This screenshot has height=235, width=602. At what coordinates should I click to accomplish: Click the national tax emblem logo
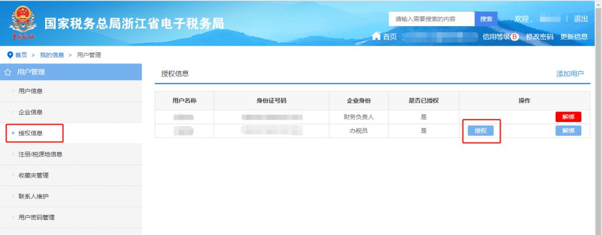click(x=23, y=23)
